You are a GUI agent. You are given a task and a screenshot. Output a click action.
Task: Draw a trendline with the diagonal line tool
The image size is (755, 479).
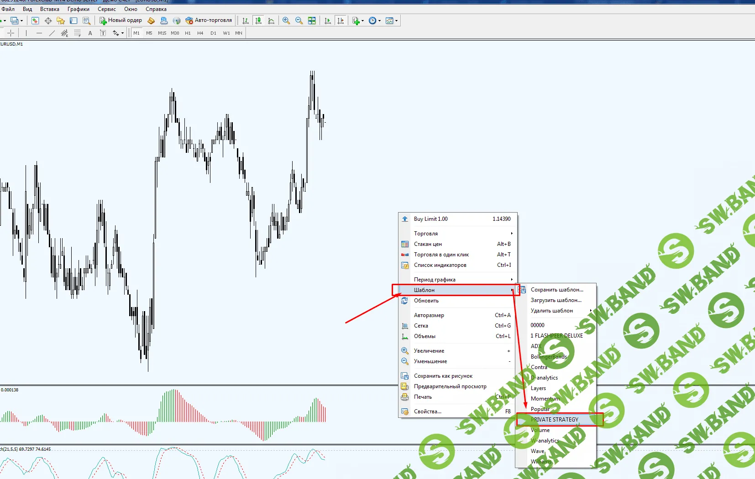pyautogui.click(x=52, y=33)
